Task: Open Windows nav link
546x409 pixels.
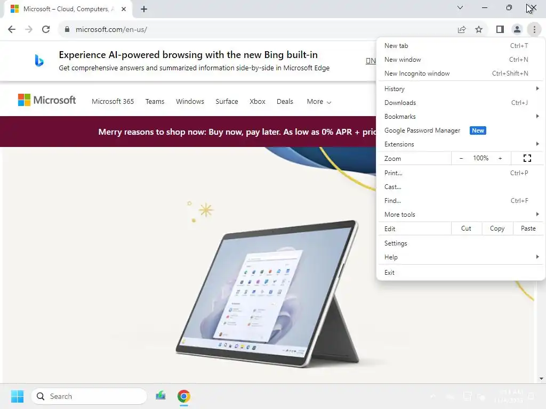Action: tap(190, 101)
